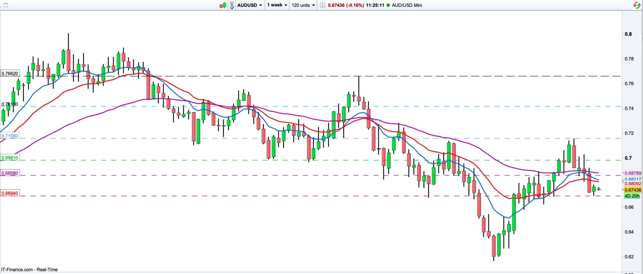This screenshot has height=274, width=643.
Task: Expand the 1 week timeframe dropdown
Action: 277,5
